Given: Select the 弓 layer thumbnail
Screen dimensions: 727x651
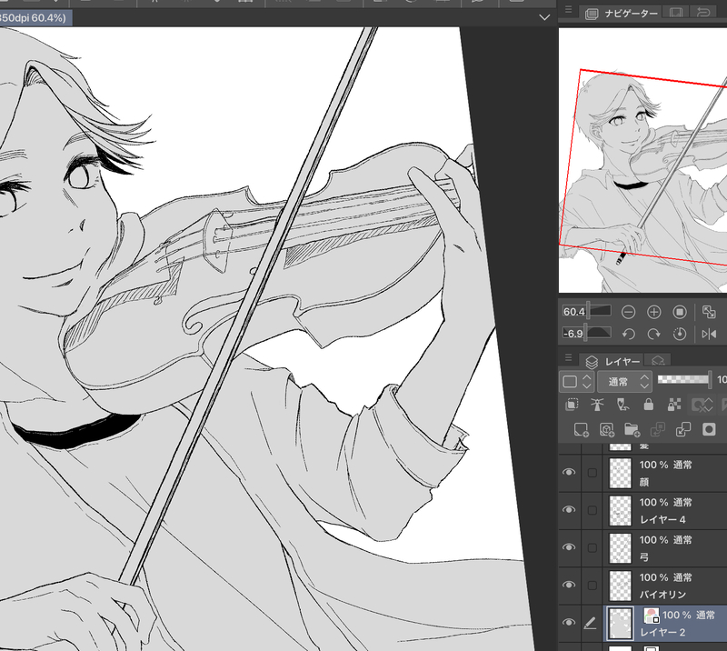Looking at the screenshot, I should [621, 548].
